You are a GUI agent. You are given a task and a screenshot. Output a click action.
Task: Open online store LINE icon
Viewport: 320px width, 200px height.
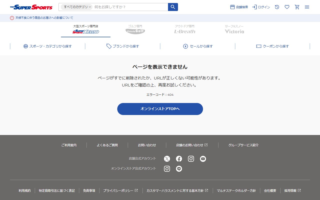[x=179, y=169]
